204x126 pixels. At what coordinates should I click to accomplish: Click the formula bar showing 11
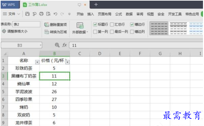pyautogui.click(x=136, y=45)
